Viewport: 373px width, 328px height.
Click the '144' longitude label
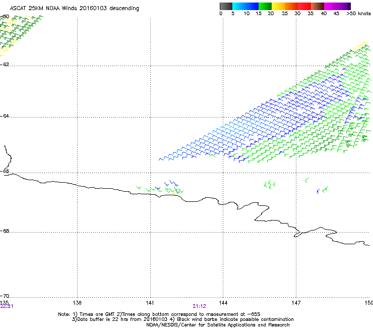(223, 303)
